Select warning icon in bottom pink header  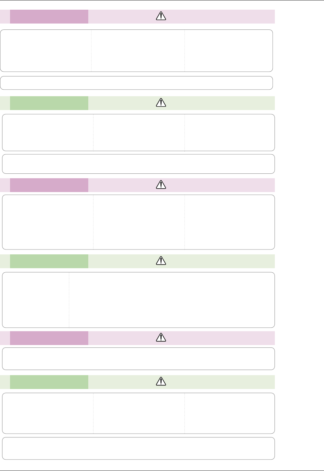(x=161, y=338)
